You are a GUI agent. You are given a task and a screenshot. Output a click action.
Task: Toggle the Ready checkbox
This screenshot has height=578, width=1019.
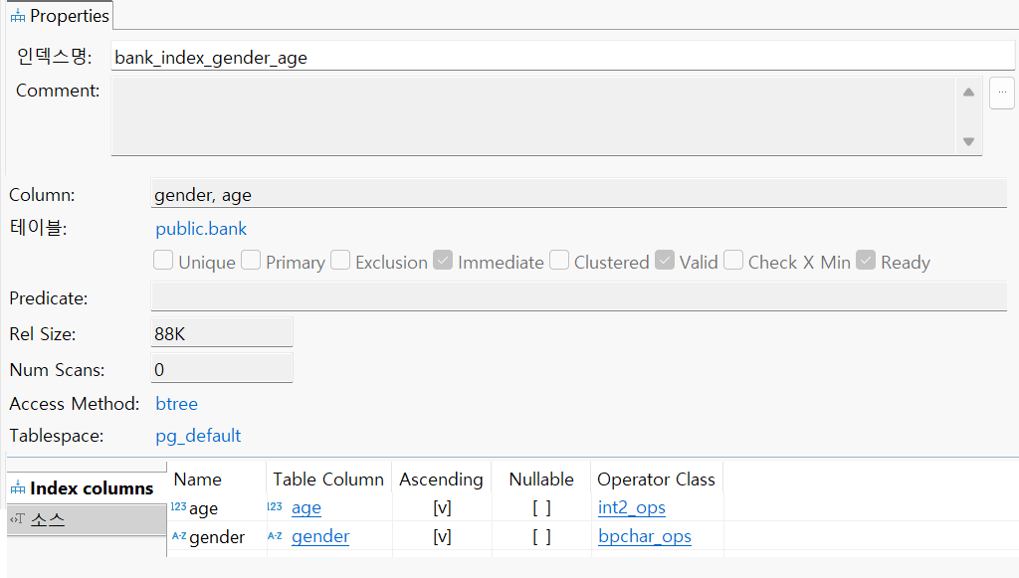(866, 261)
